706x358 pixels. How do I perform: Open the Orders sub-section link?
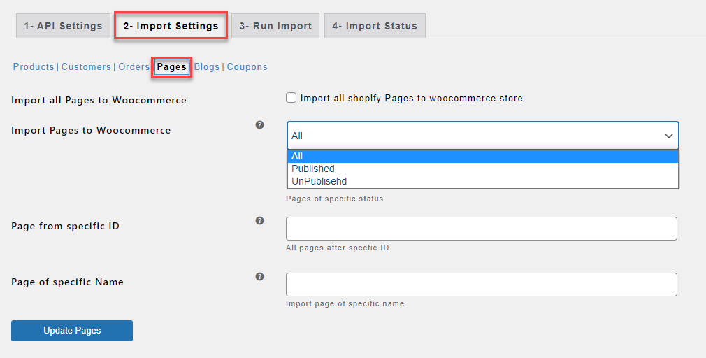coord(134,66)
